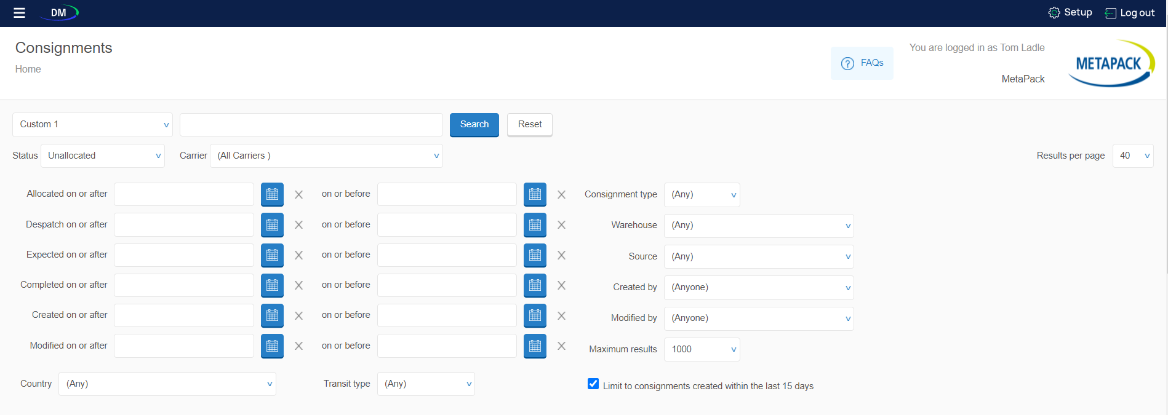
Task: Go to Home breadcrumb link
Action: pos(28,69)
